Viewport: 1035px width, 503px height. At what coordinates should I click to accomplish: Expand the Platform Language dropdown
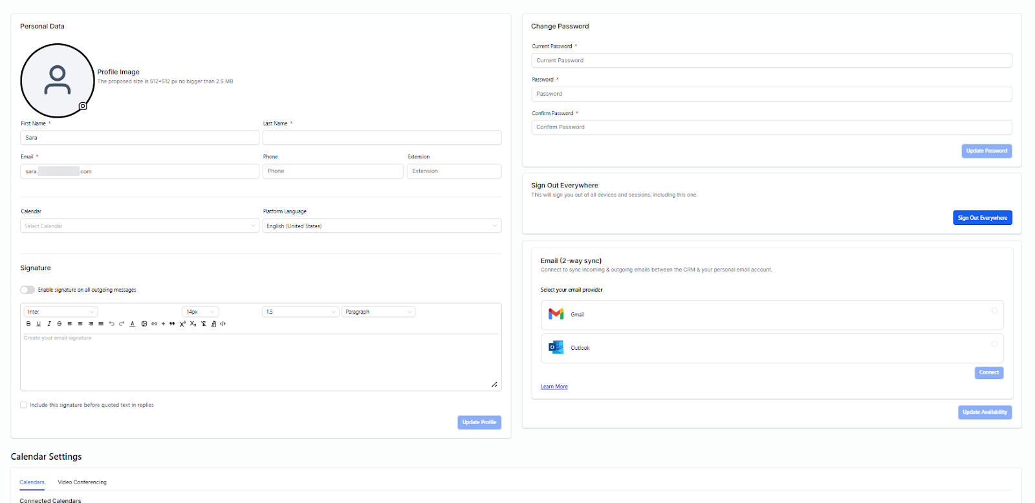pos(382,226)
